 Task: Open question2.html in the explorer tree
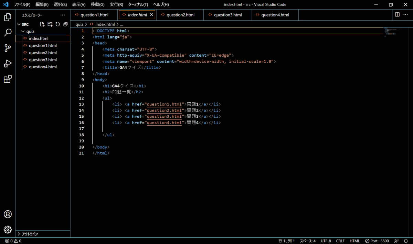coord(43,53)
